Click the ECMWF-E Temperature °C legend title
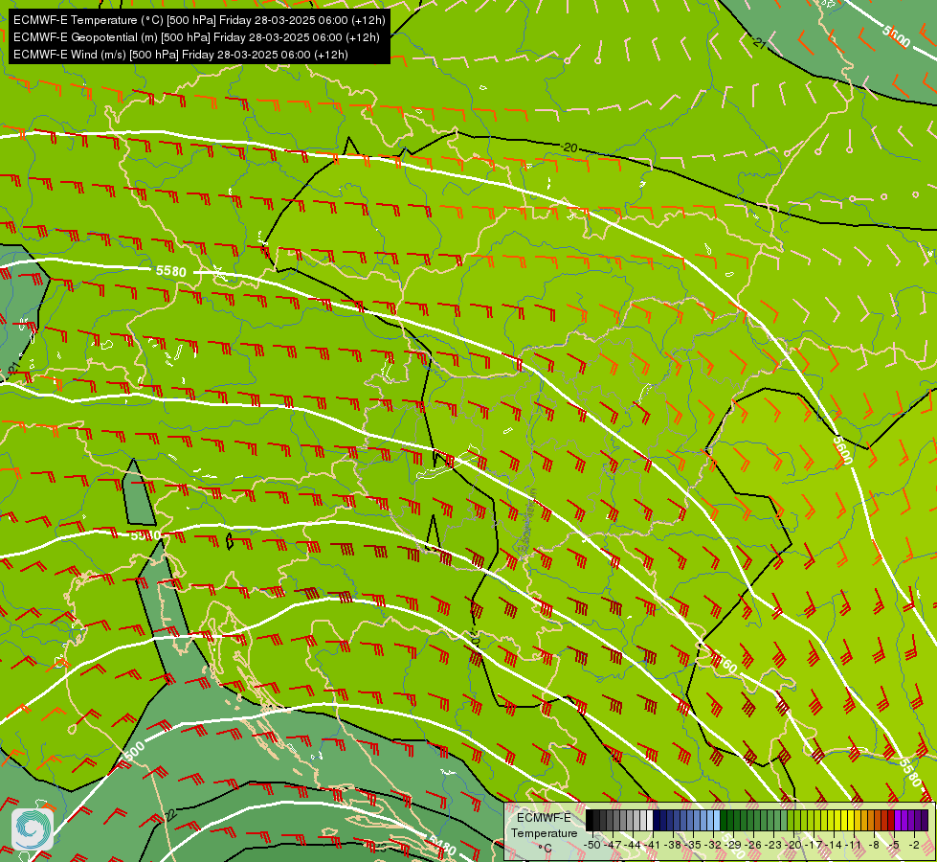This screenshot has width=937, height=862. 545,833
